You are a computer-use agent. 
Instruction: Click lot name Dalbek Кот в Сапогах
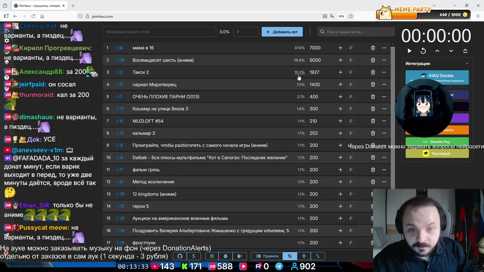point(210,158)
